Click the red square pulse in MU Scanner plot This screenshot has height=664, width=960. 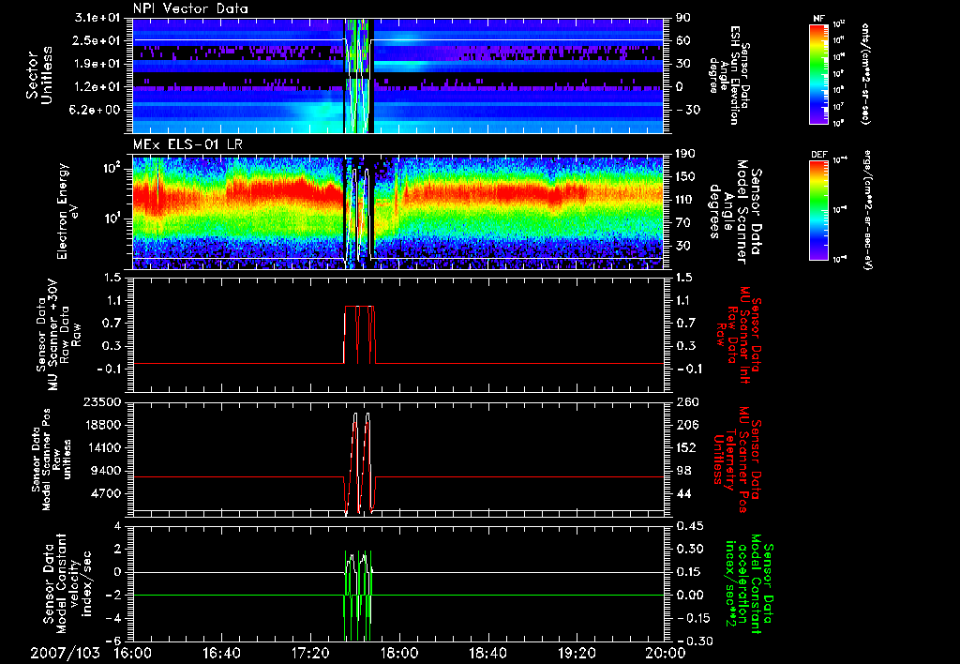(x=359, y=335)
